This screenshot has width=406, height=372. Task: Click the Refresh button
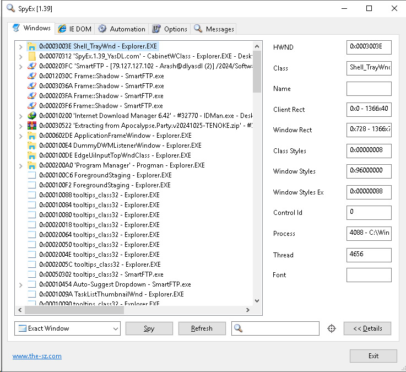[x=202, y=328]
